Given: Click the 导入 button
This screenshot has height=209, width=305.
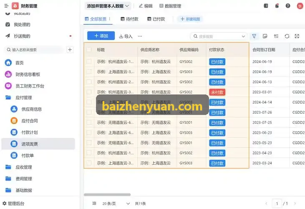Looking at the screenshot, I should pyautogui.click(x=126, y=36).
